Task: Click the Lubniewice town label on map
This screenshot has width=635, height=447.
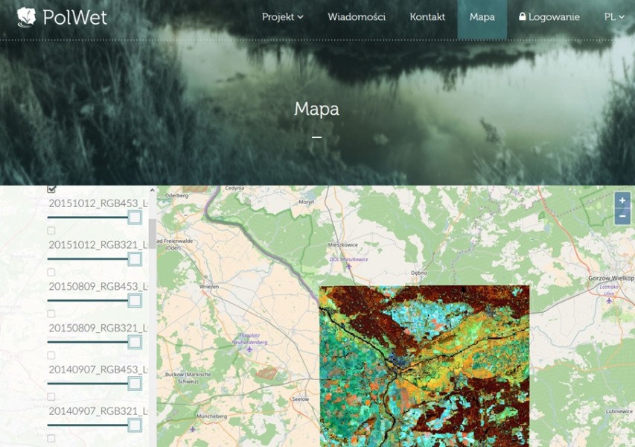Action: pos(619,411)
